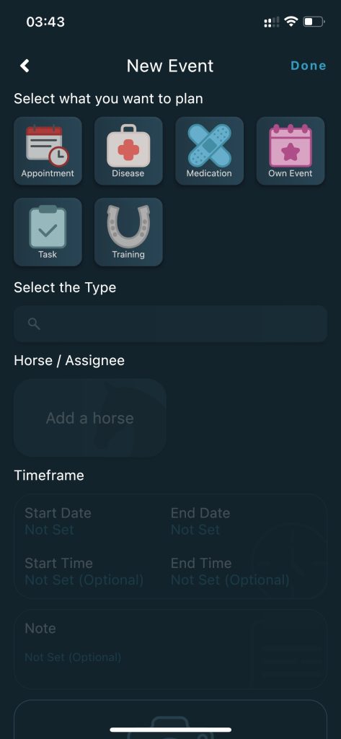Open the Select the Type search field
Screen dimensions: 341x739
pos(170,324)
